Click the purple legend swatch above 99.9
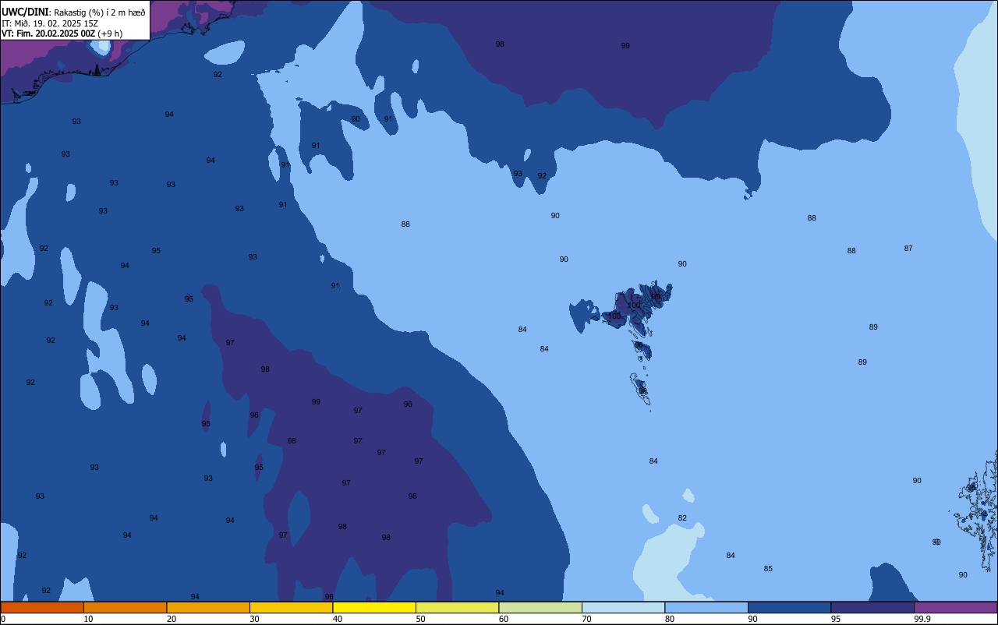This screenshot has width=998, height=625. pyautogui.click(x=955, y=607)
